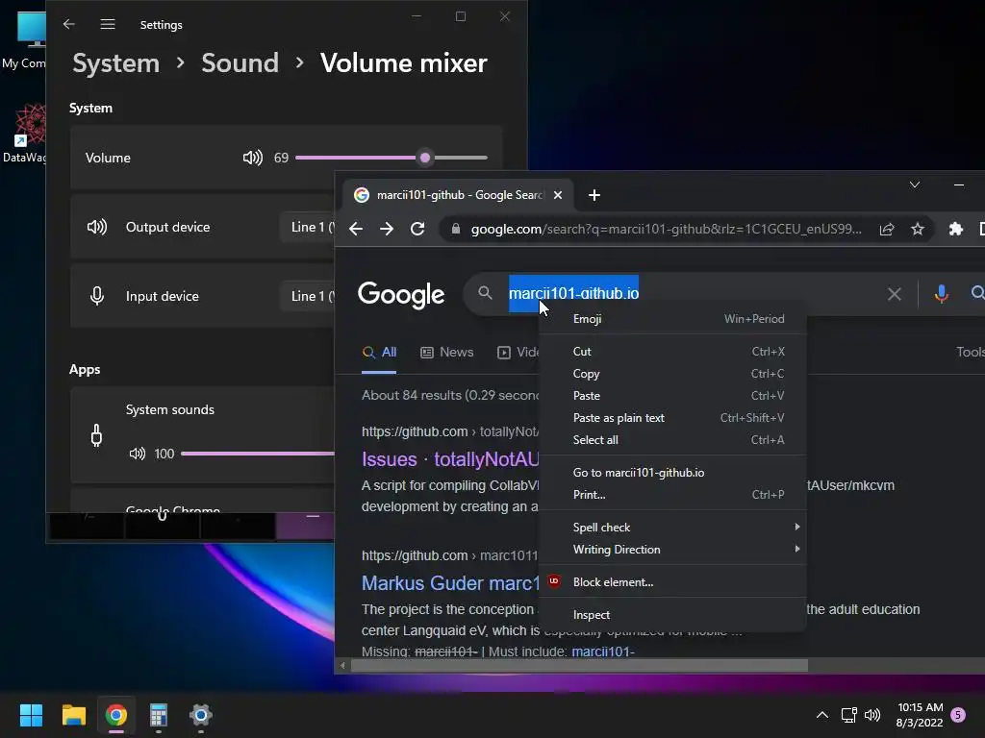This screenshot has height=738, width=985.
Task: Click the marcii101- must include link
Action: pos(602,652)
